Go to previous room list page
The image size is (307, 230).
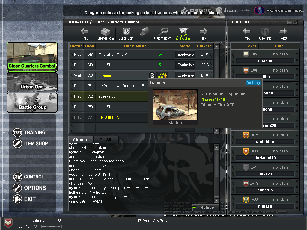click(84, 34)
